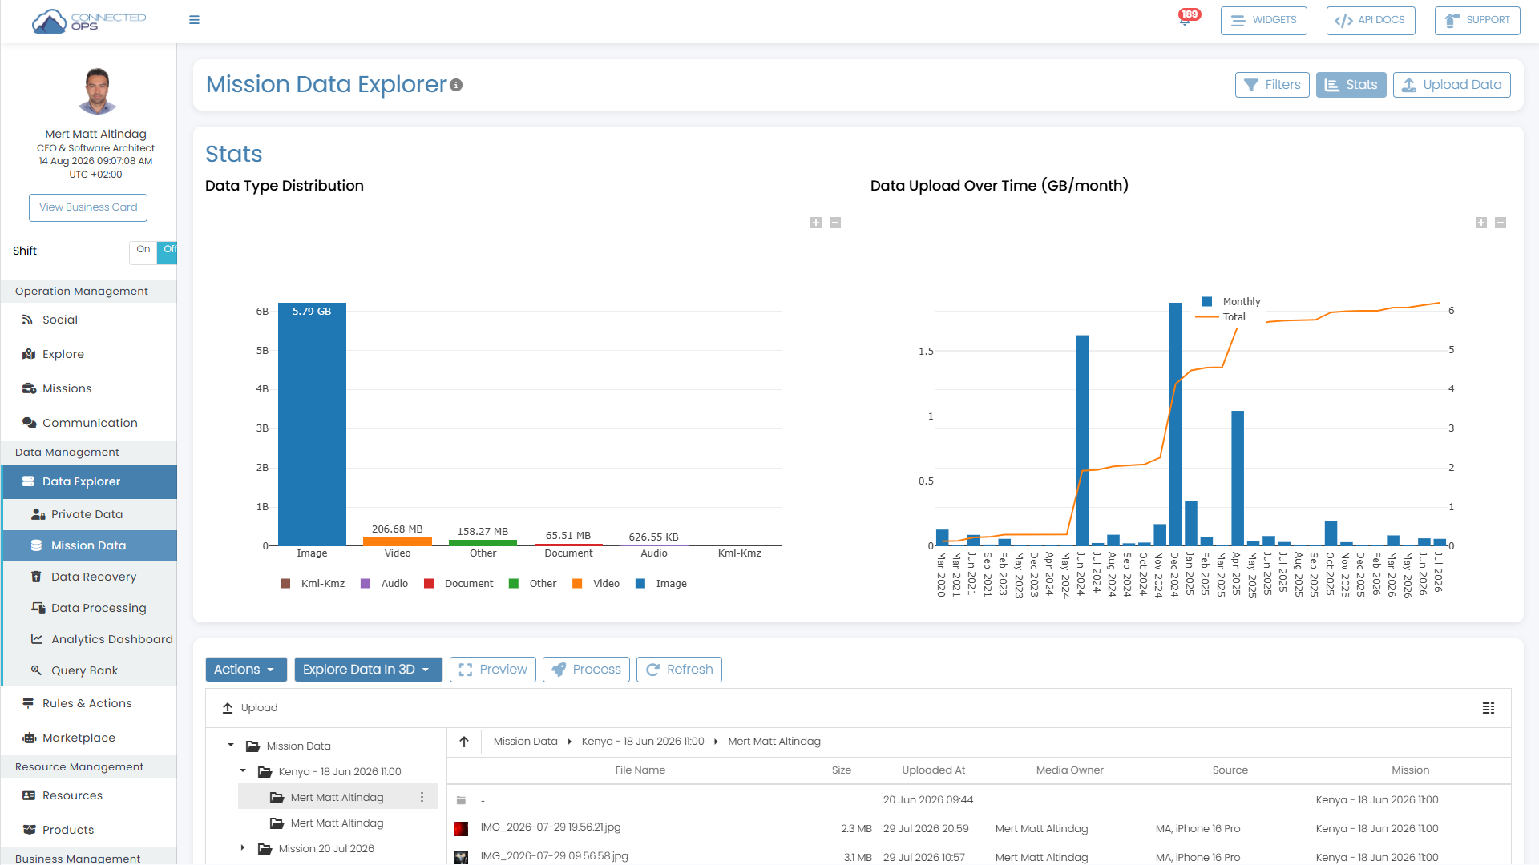Image resolution: width=1539 pixels, height=865 pixels.
Task: Toggle Video legend entry in chart
Action: tap(596, 584)
